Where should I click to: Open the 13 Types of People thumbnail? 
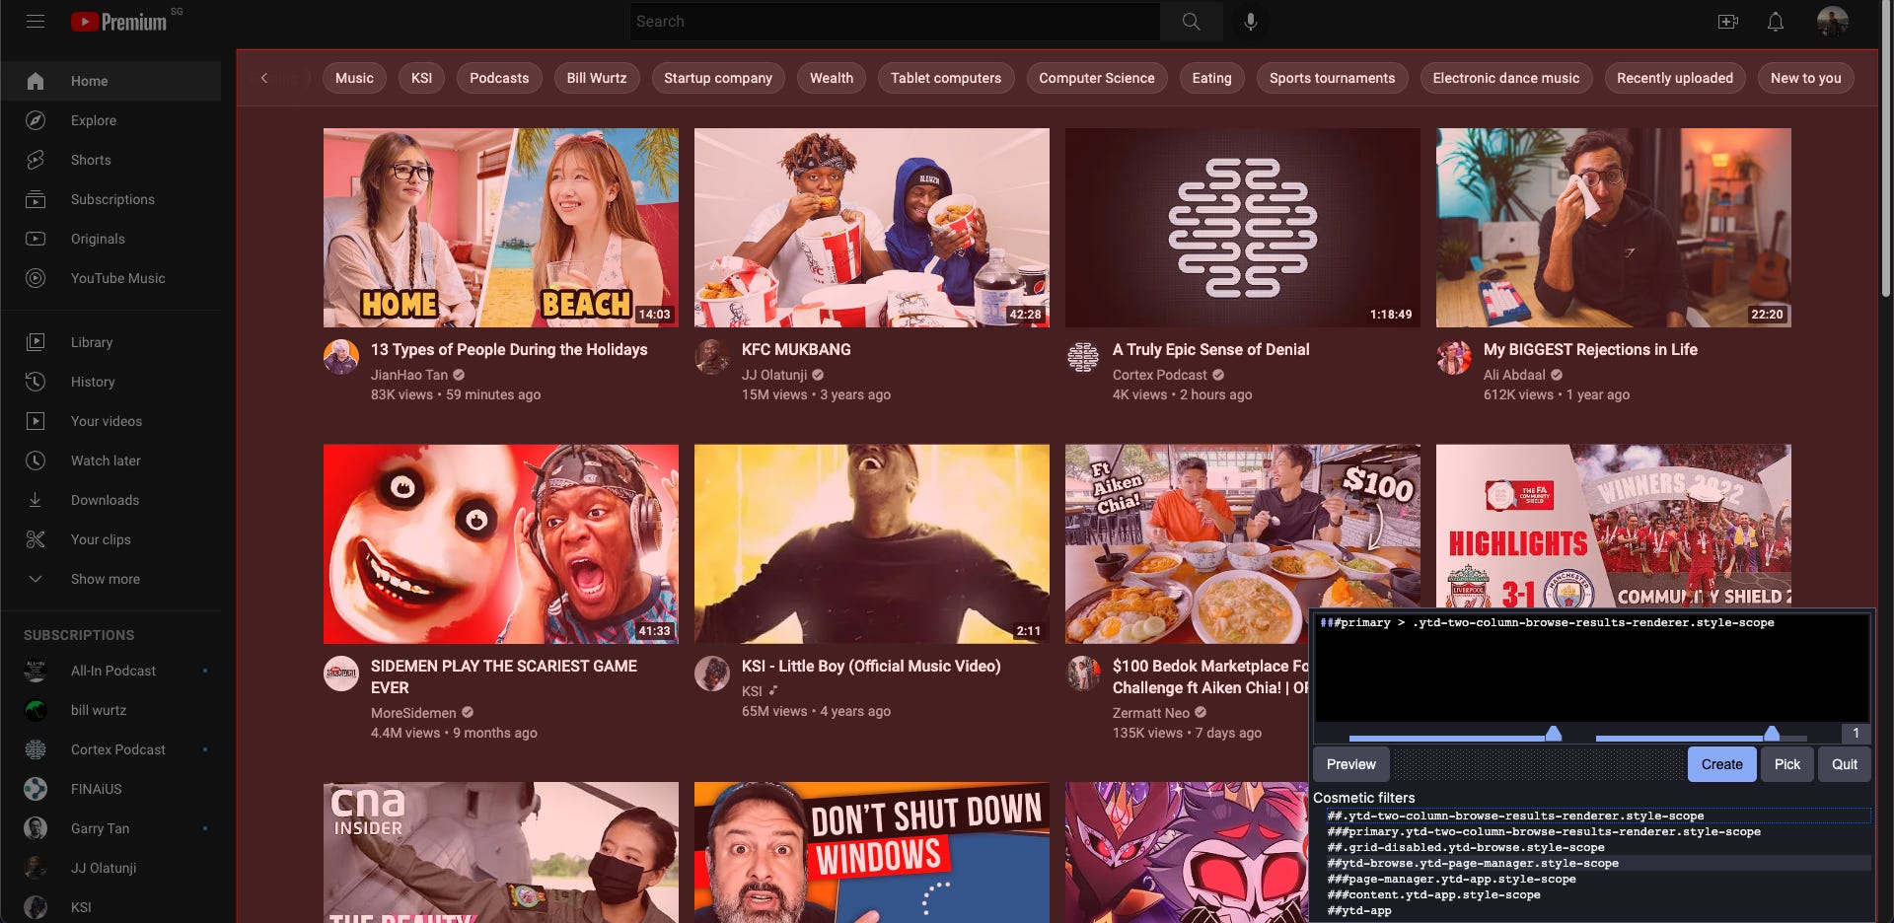501,228
